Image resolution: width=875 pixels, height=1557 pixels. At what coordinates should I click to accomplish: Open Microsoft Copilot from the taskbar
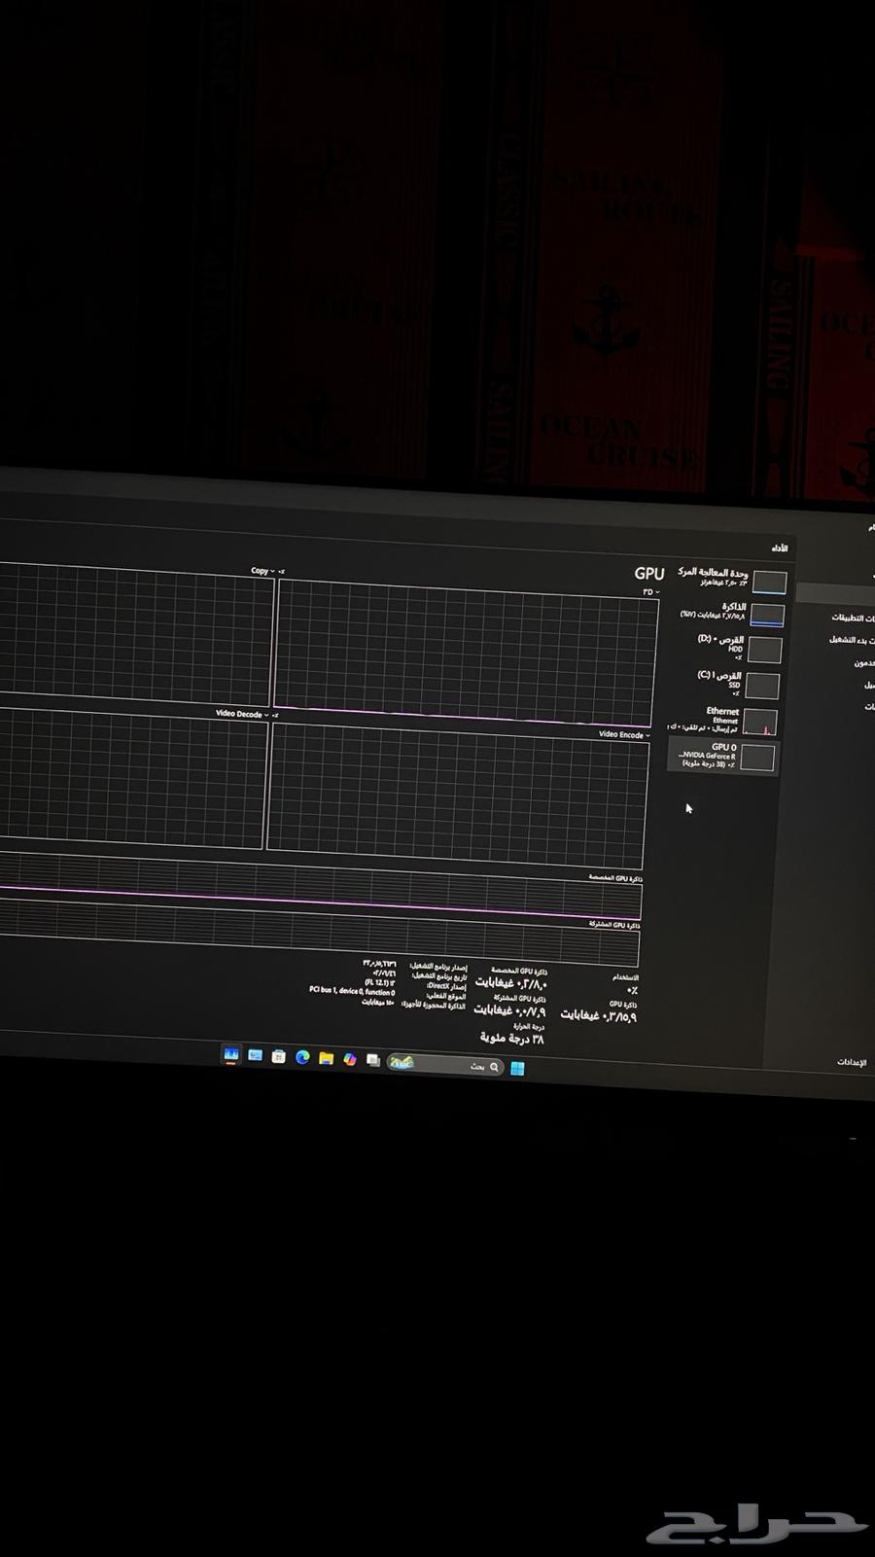[350, 1059]
